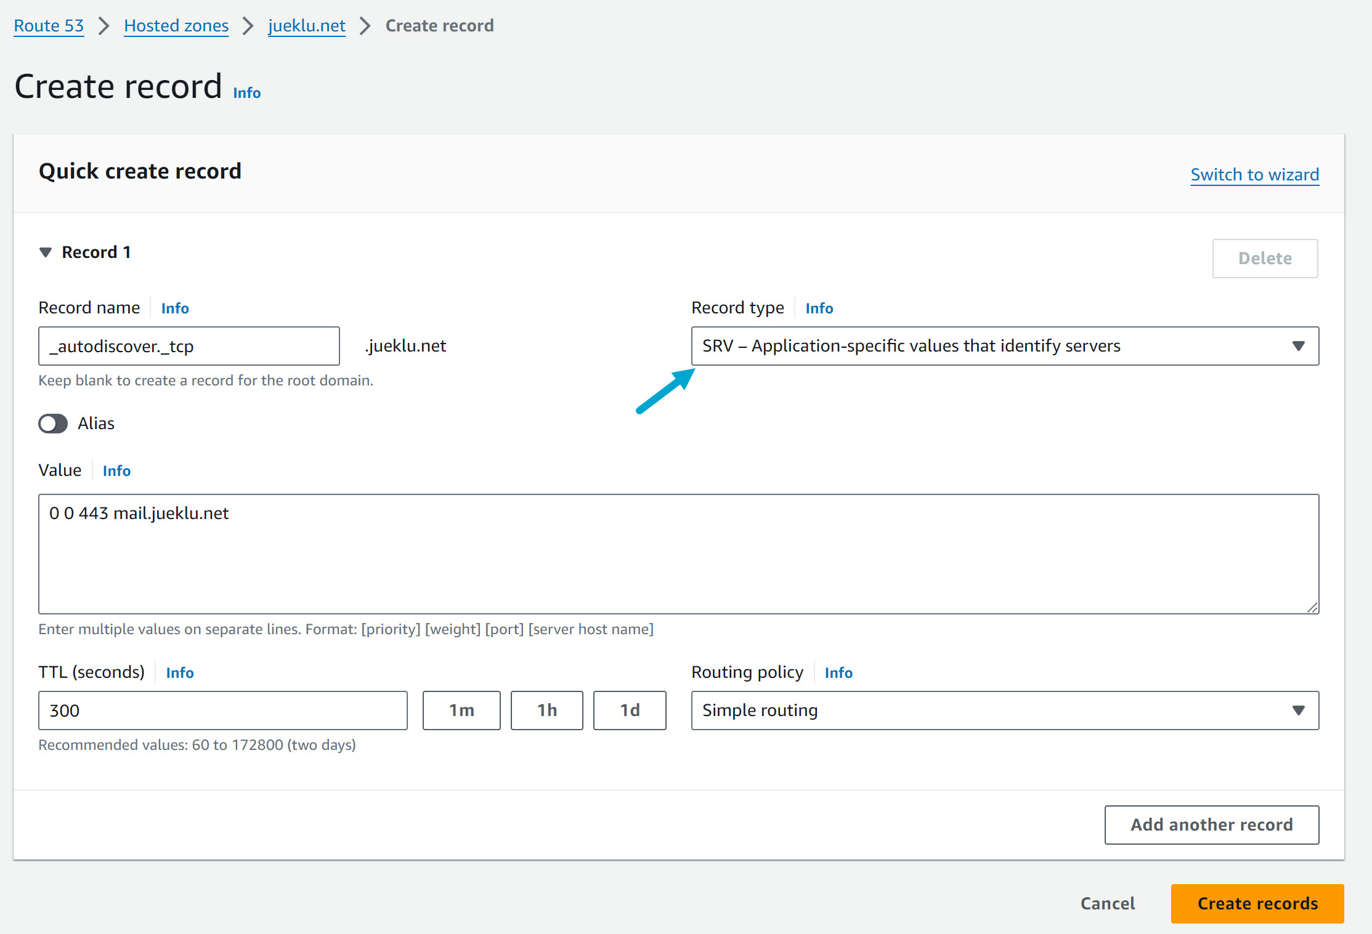This screenshot has width=1372, height=934.
Task: Click Add another record button
Action: tap(1211, 825)
